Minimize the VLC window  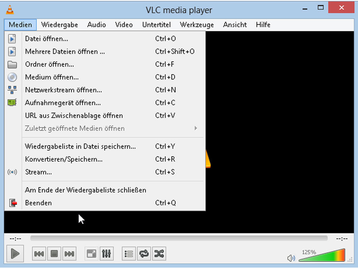[305, 8]
